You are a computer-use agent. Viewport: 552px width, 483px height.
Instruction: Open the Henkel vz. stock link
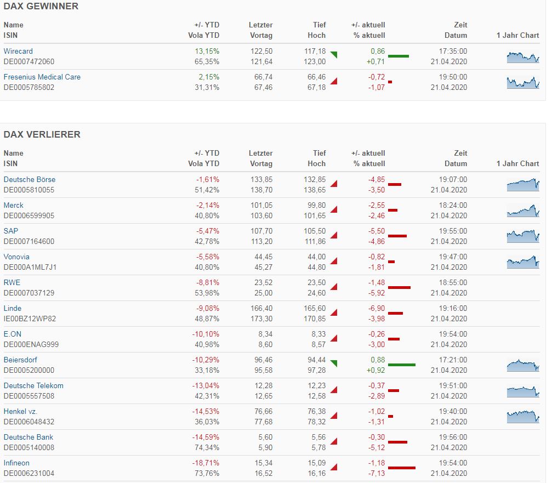pos(20,411)
